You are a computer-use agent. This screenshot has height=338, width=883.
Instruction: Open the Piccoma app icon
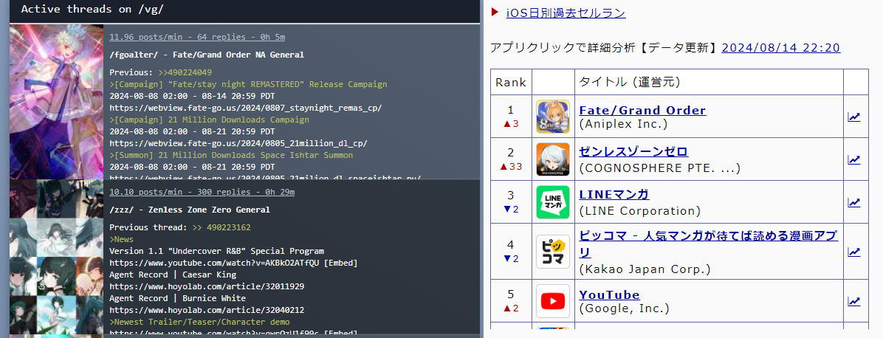pos(552,251)
